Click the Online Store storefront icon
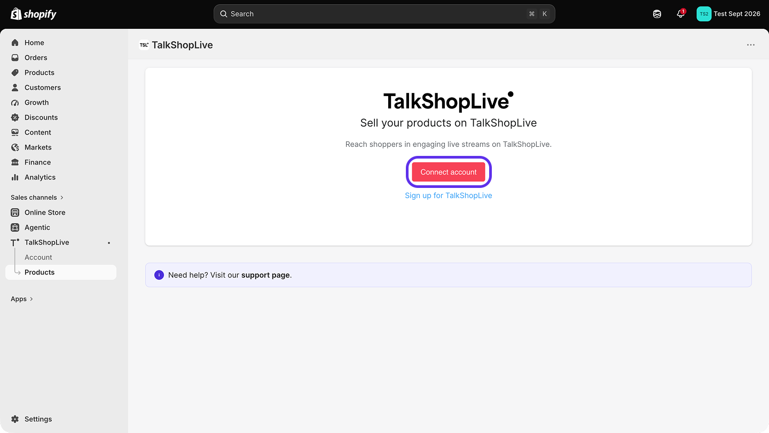This screenshot has height=433, width=769. pyautogui.click(x=15, y=212)
